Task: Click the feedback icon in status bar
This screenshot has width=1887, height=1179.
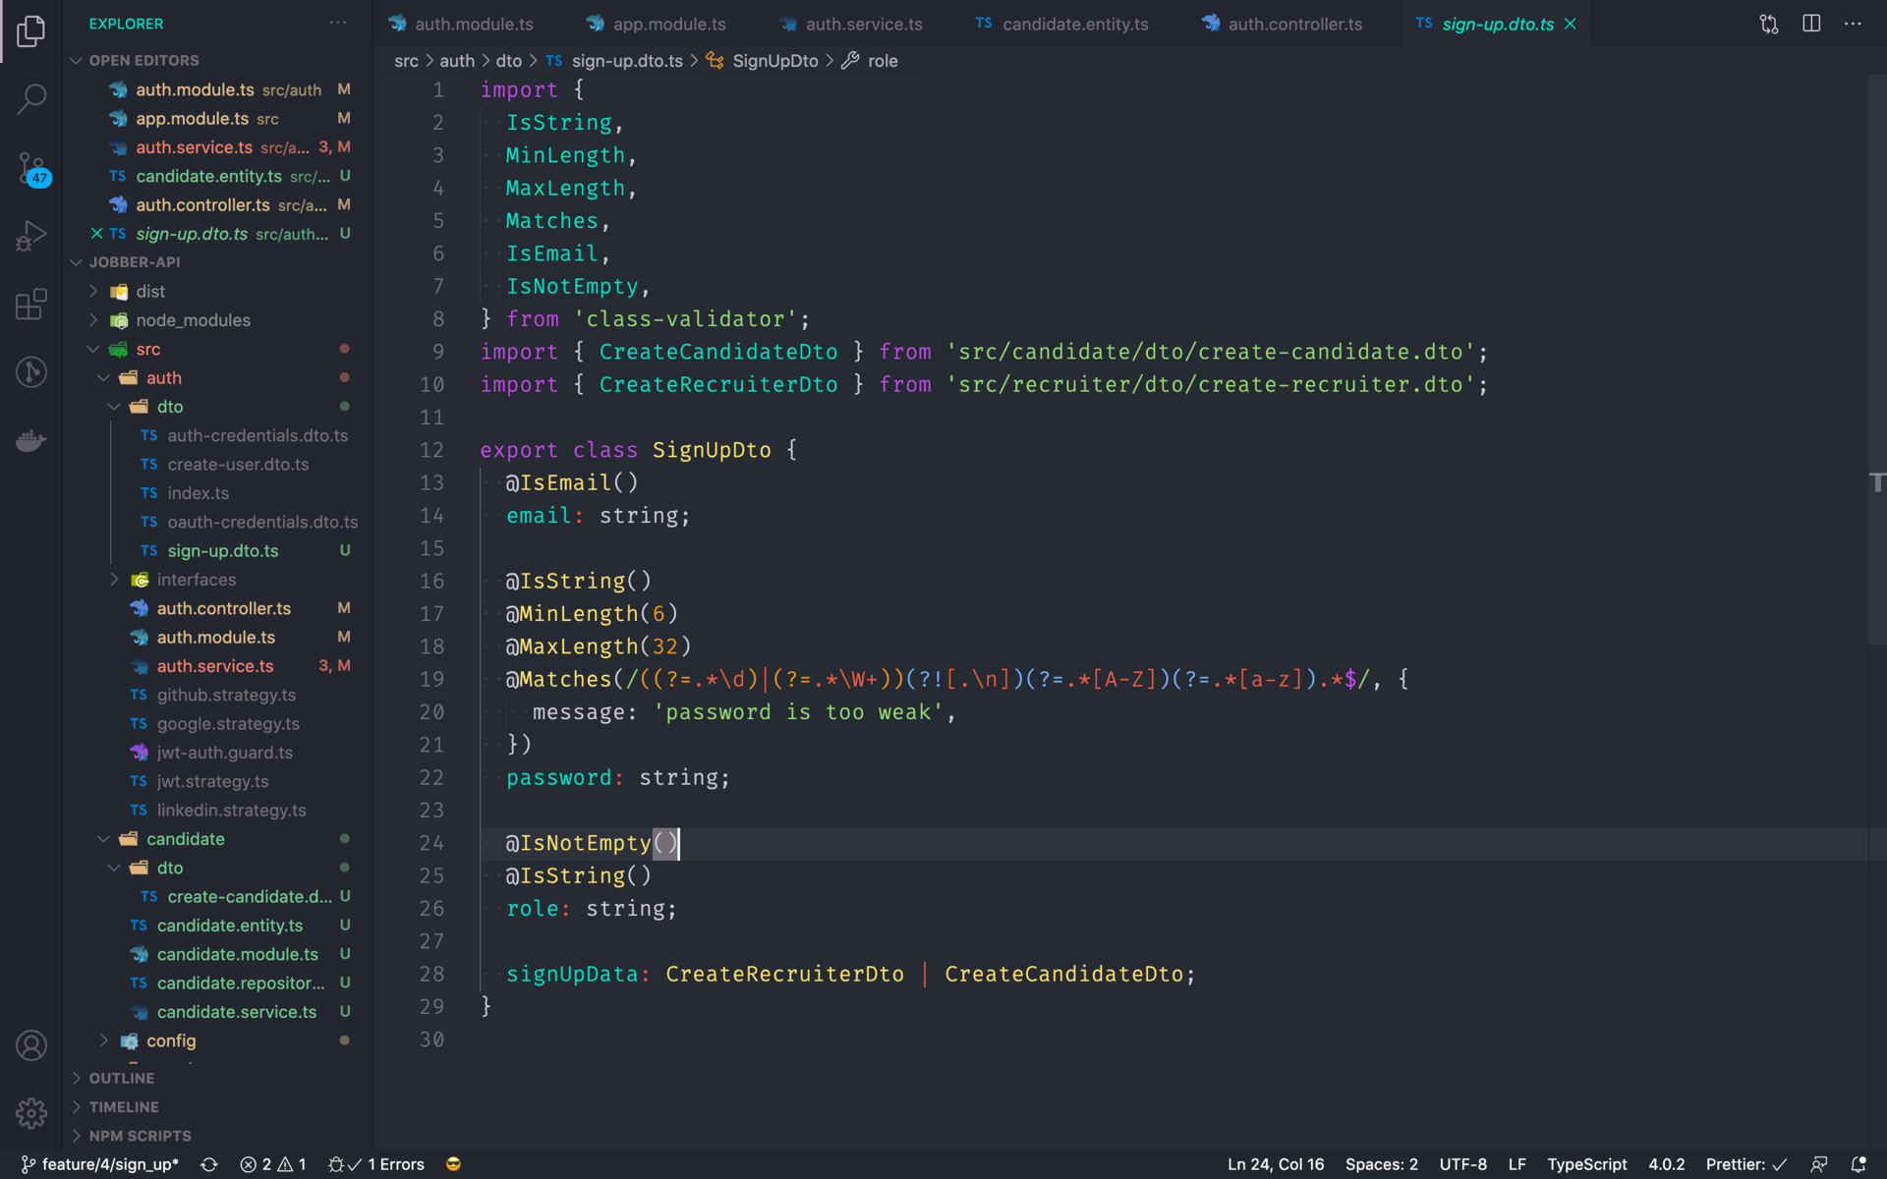Action: tap(1819, 1164)
